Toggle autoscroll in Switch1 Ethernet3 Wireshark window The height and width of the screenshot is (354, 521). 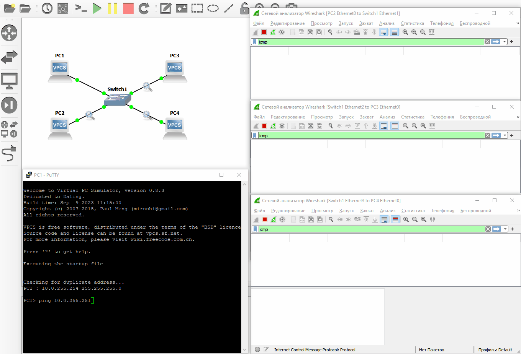tap(384, 219)
